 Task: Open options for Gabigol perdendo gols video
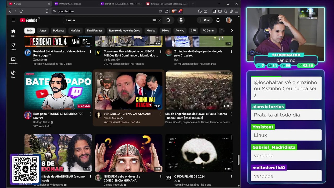pyautogui.click(x=231, y=51)
